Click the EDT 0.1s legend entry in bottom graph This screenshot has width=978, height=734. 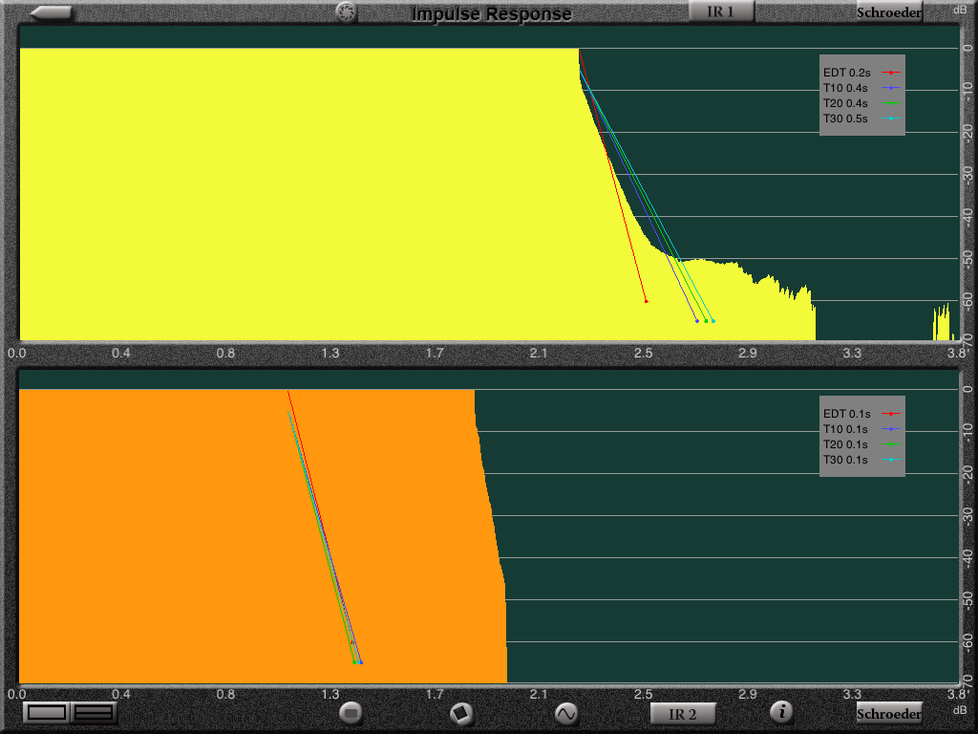pyautogui.click(x=861, y=414)
